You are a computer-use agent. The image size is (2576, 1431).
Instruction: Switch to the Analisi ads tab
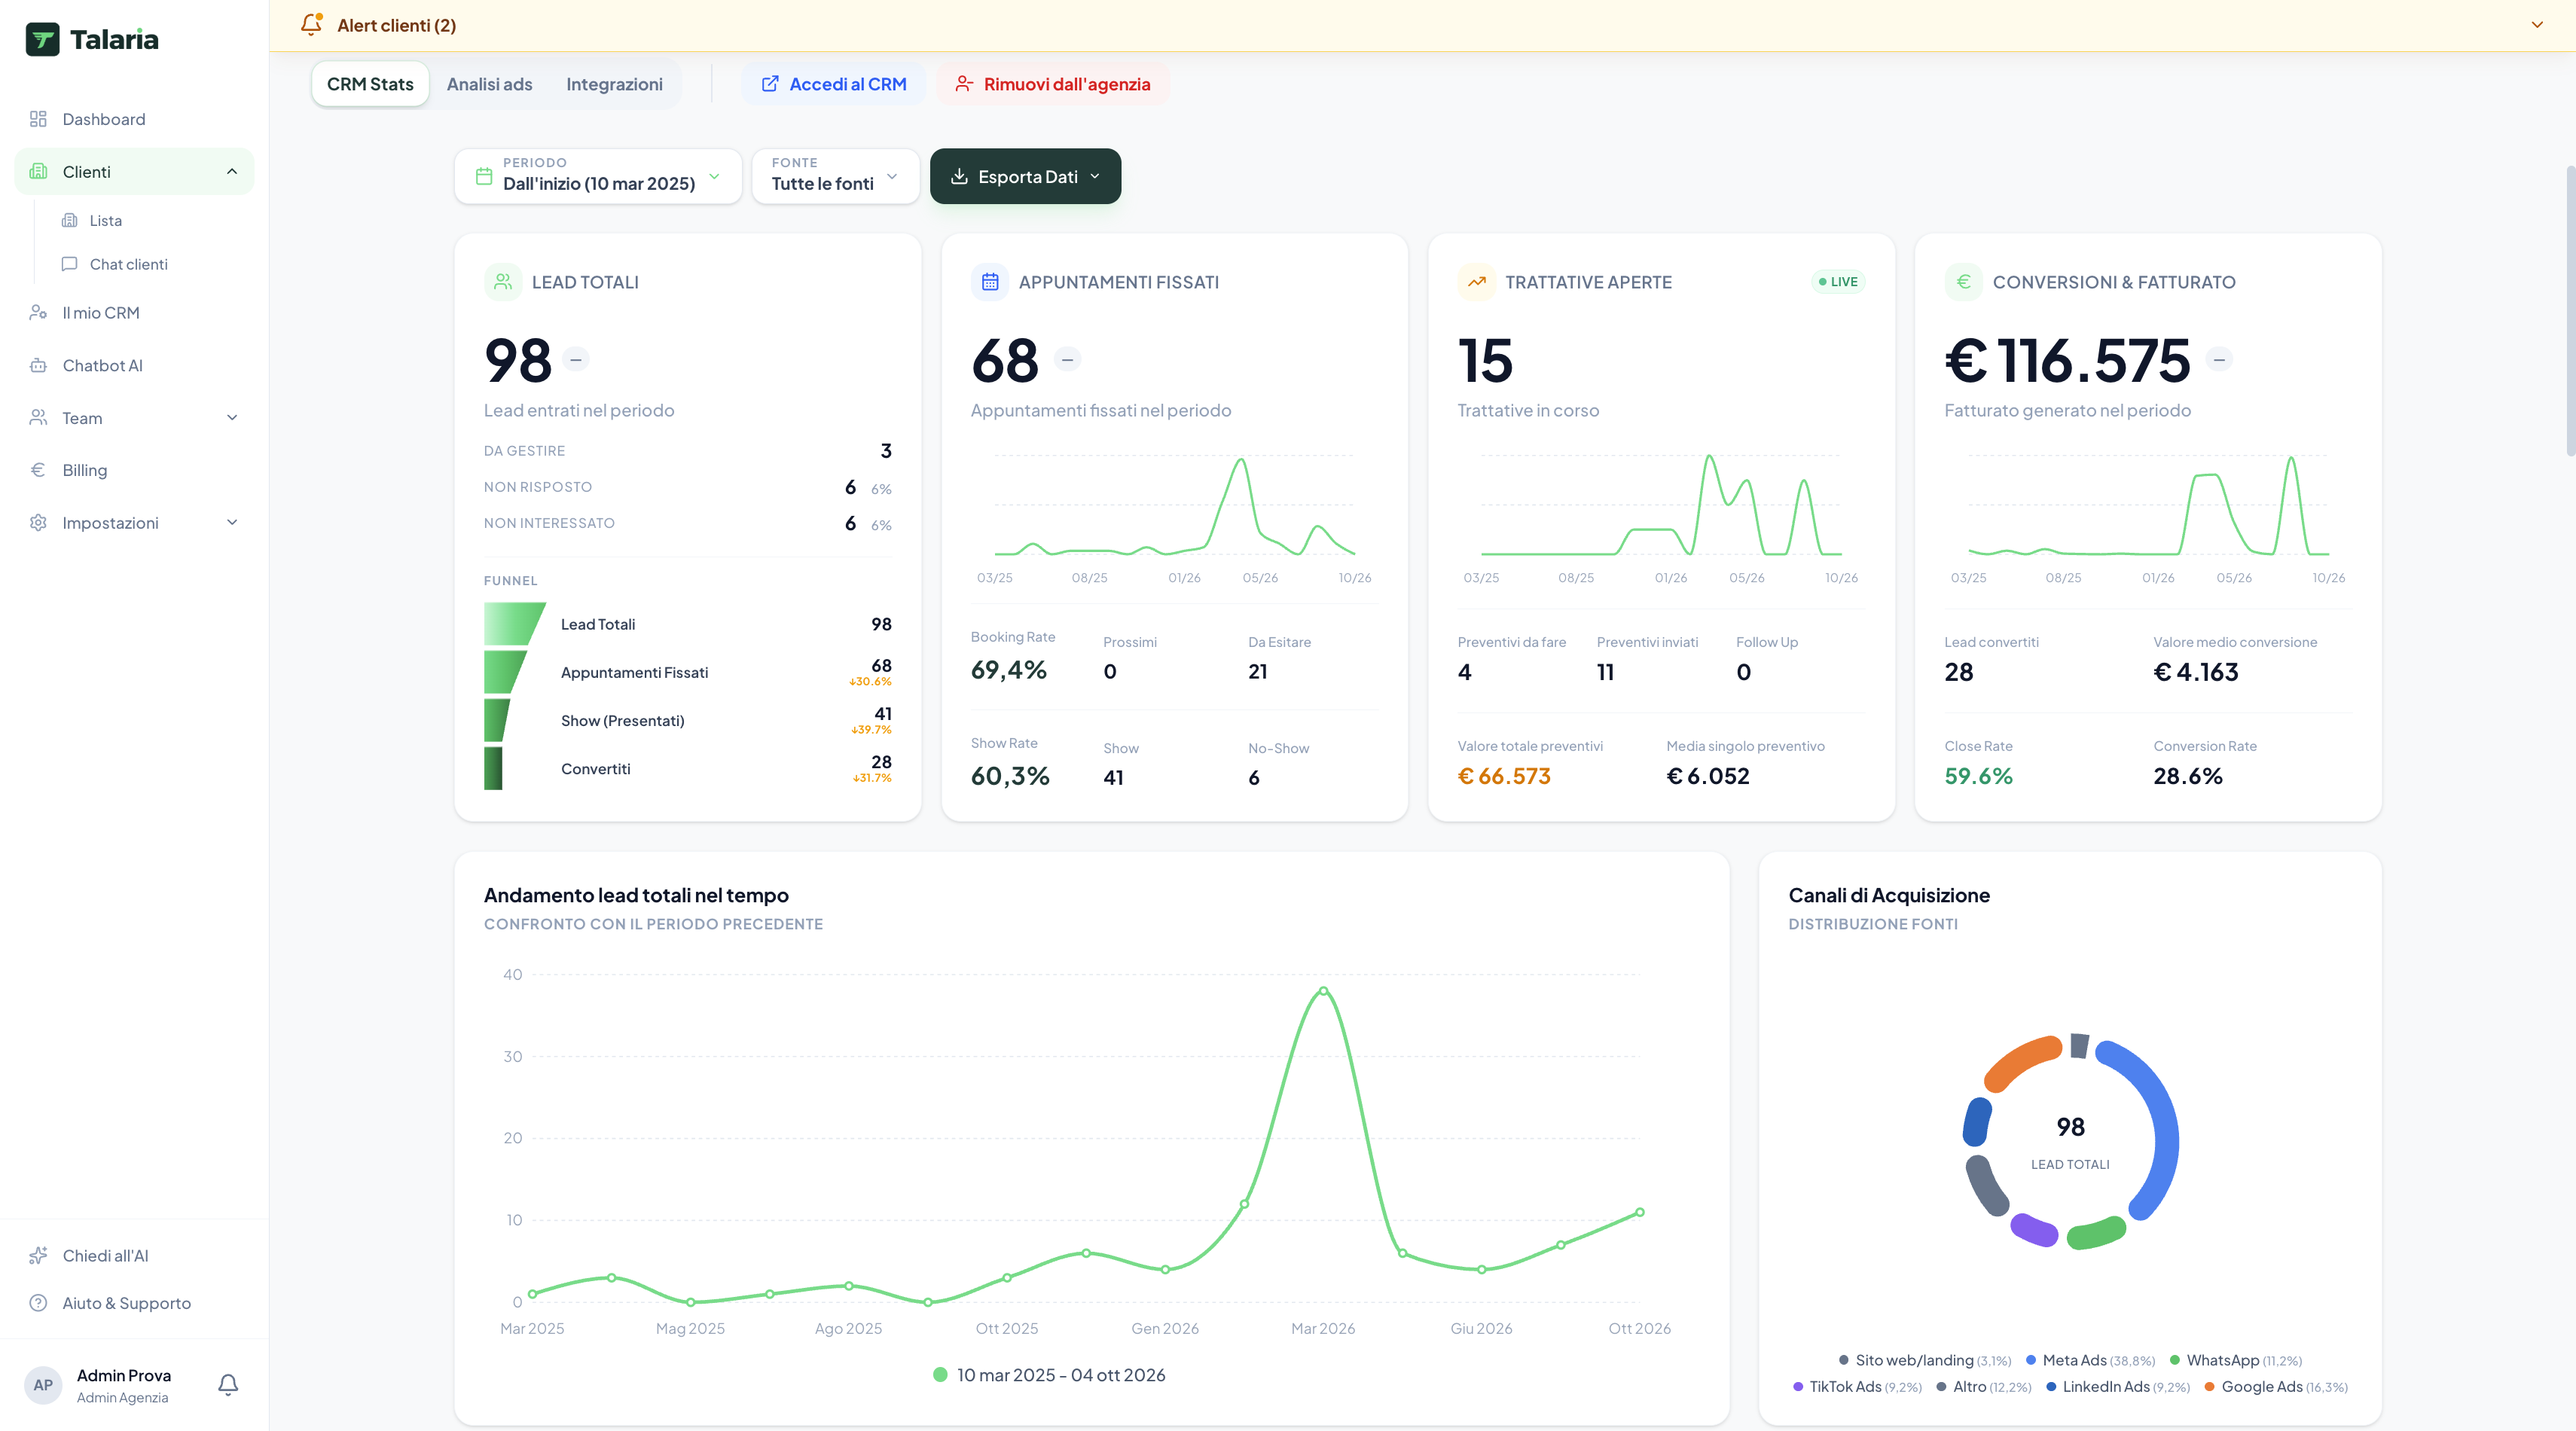489,84
